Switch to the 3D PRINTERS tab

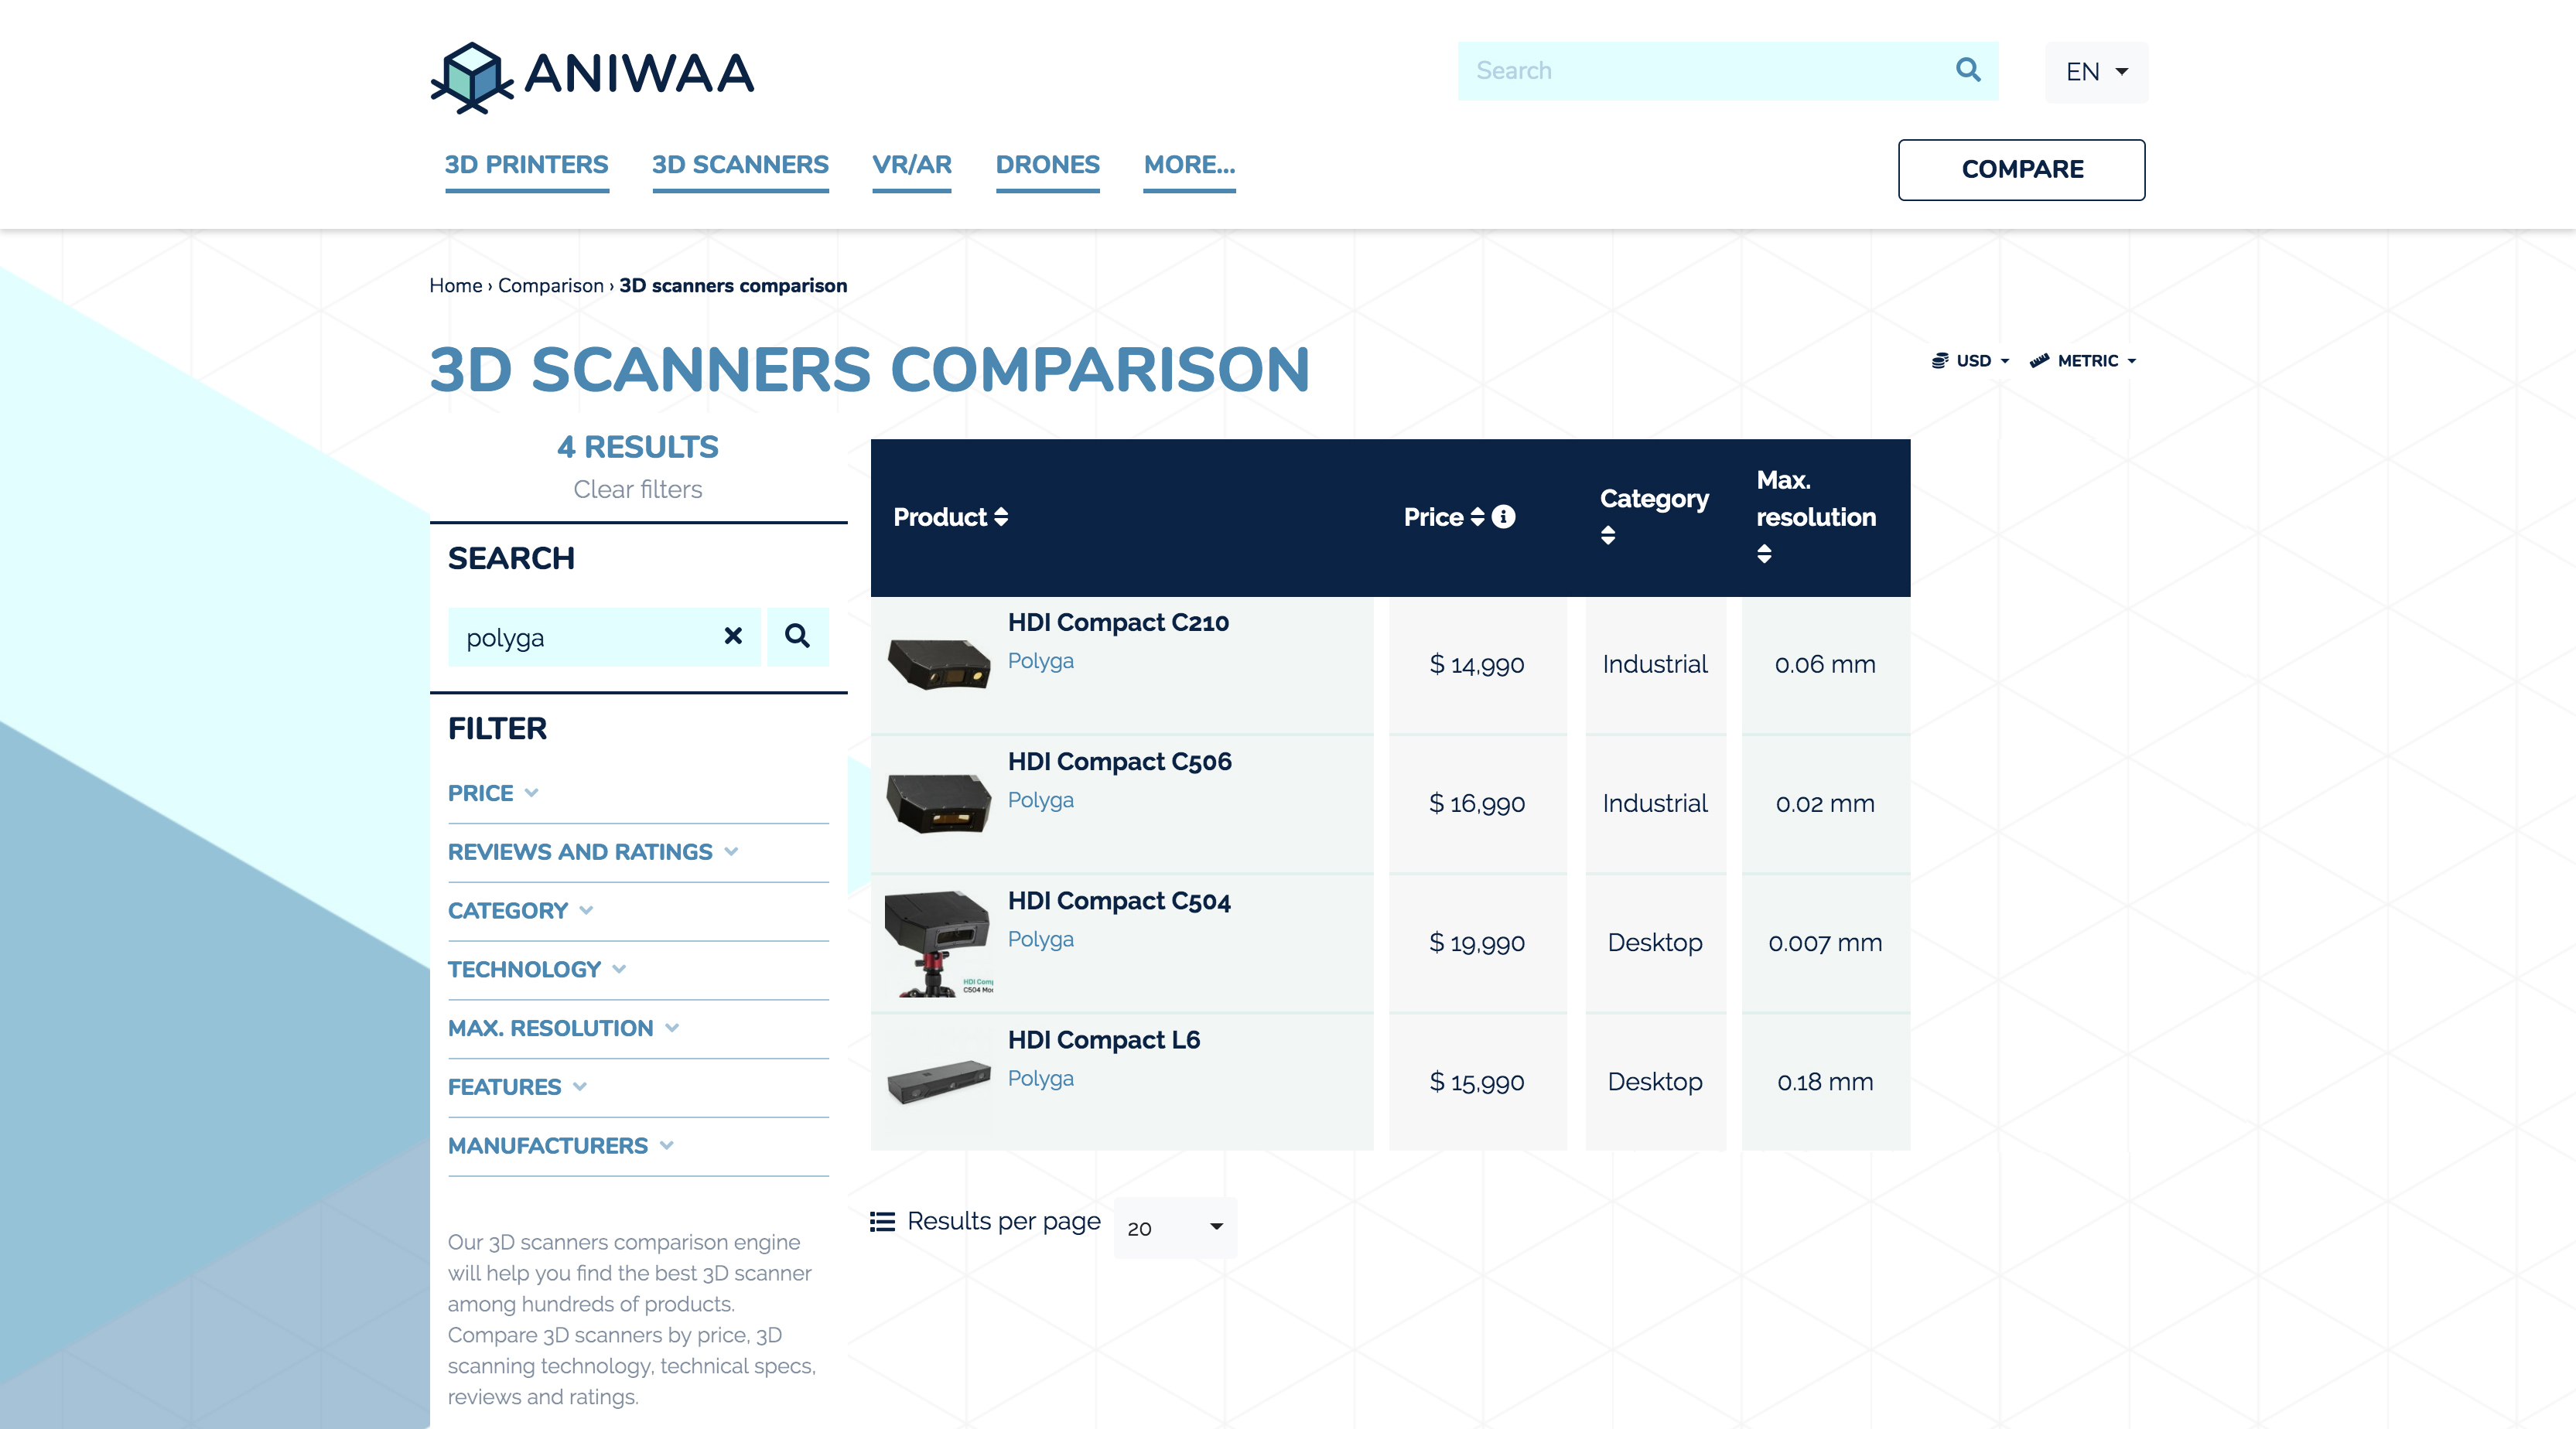[527, 165]
